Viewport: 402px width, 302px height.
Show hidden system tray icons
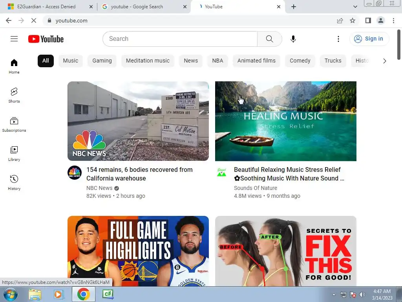pos(334,295)
